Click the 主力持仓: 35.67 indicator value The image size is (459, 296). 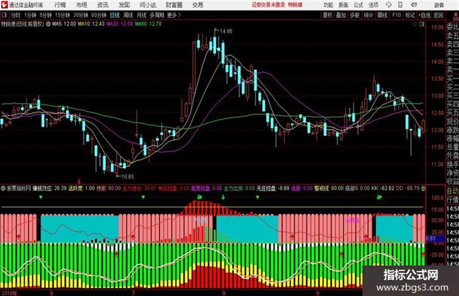pos(139,188)
